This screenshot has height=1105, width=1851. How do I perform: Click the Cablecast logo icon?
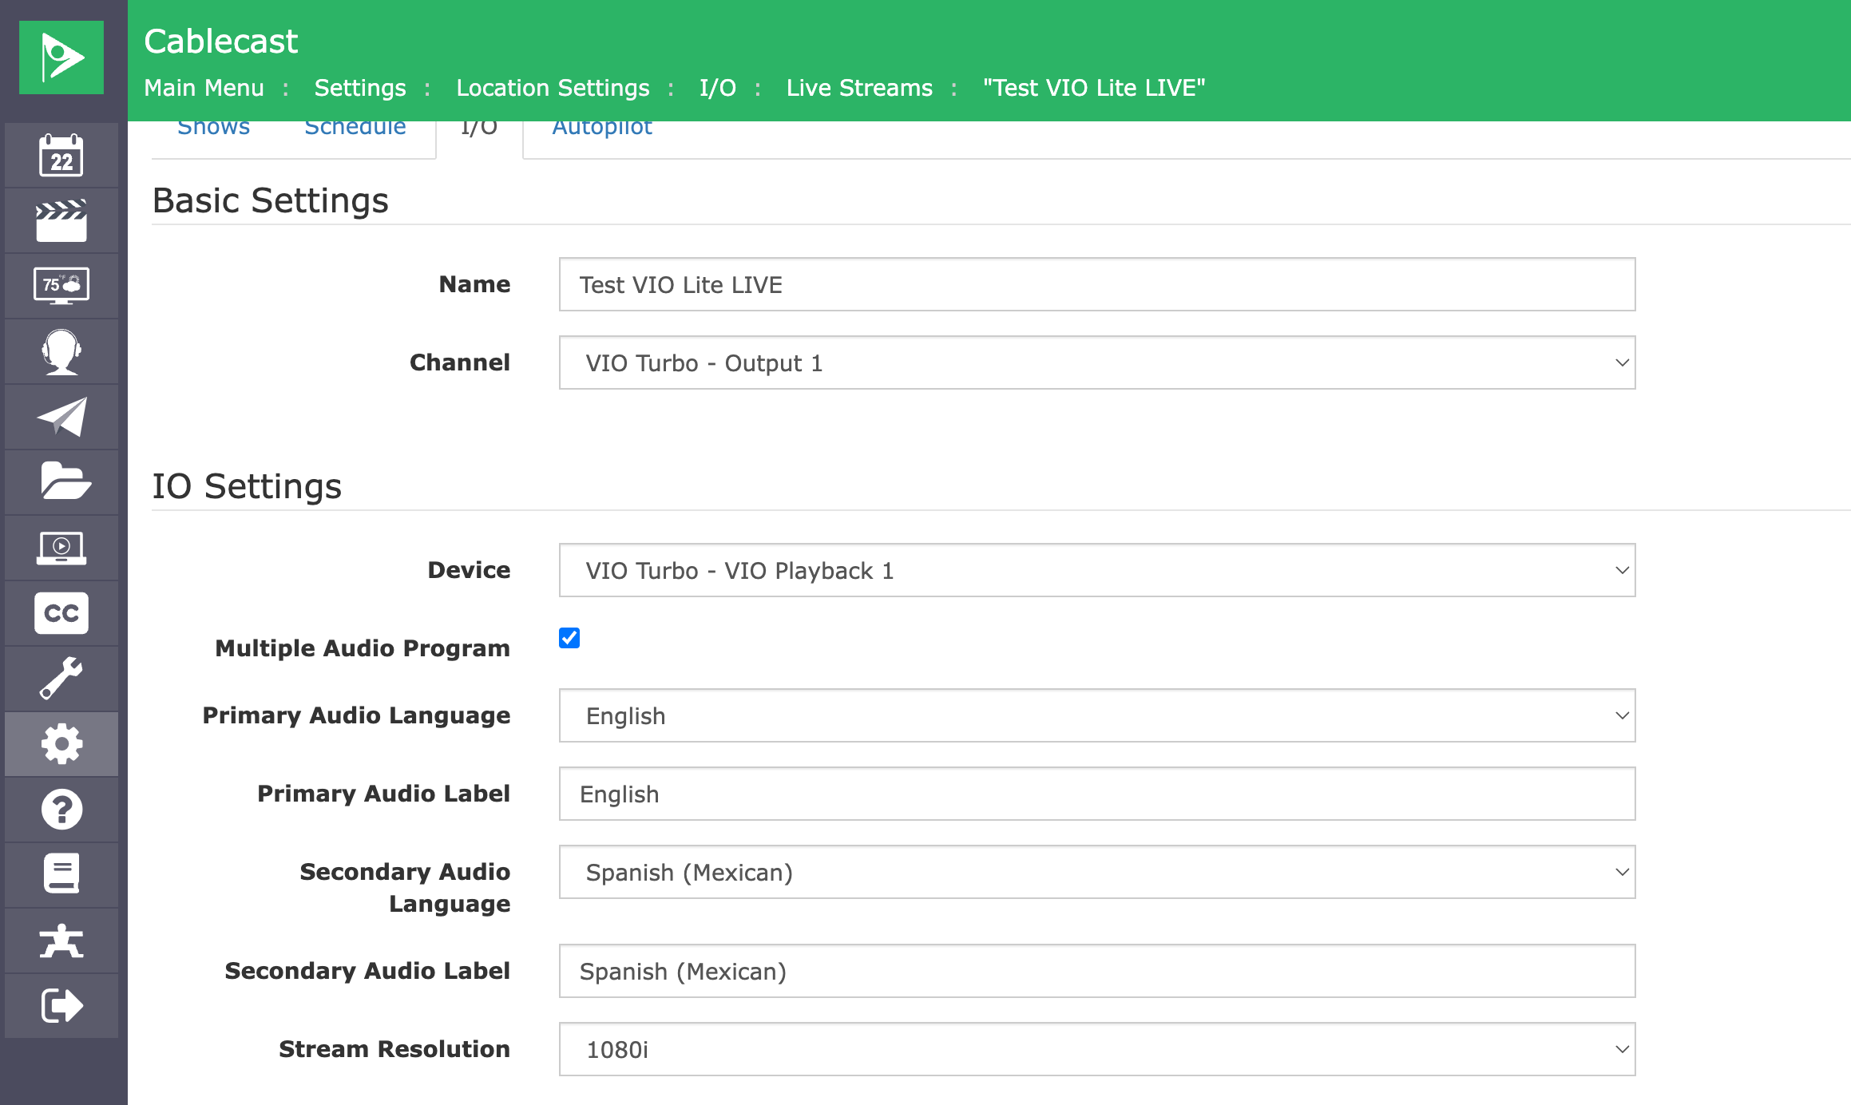click(x=61, y=57)
